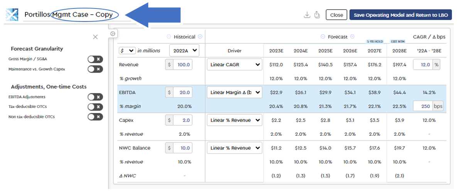Click the Historical section label
This screenshot has height=194, width=458.
pyautogui.click(x=184, y=37)
